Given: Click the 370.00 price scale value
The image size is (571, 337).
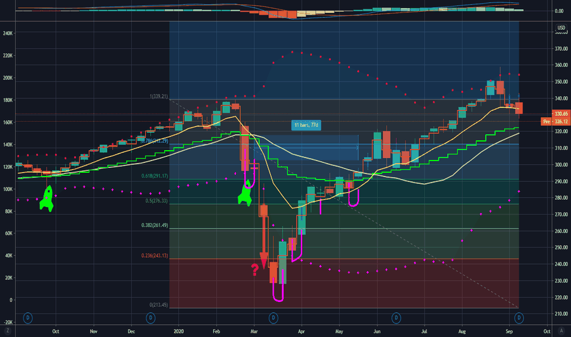Looking at the screenshot, I should [x=561, y=48].
